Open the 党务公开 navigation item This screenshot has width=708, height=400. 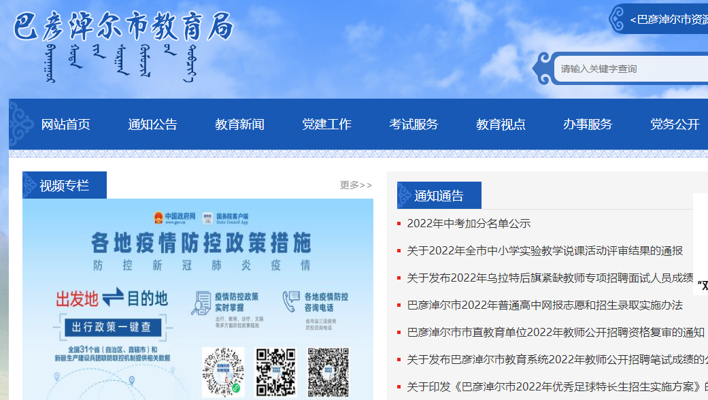click(675, 124)
